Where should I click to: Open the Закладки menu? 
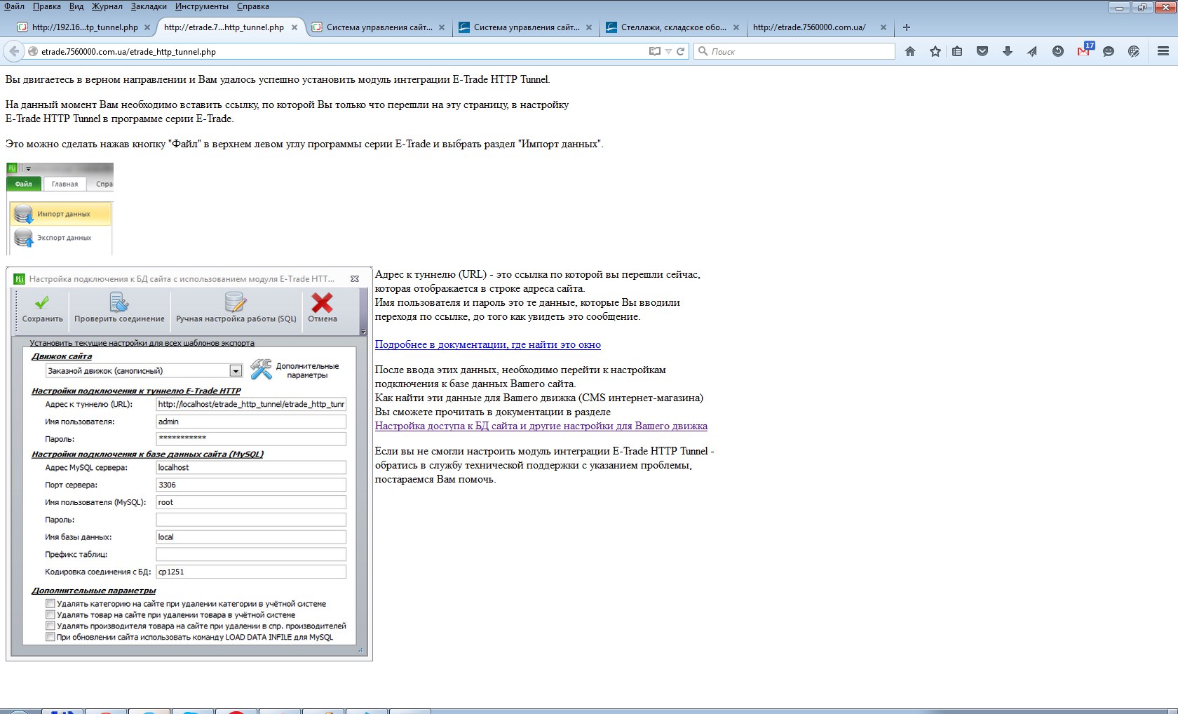click(x=149, y=6)
